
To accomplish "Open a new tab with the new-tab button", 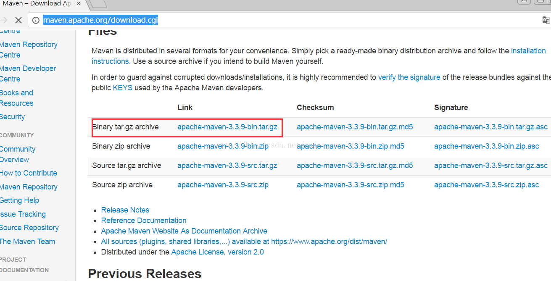I will 99,4.
